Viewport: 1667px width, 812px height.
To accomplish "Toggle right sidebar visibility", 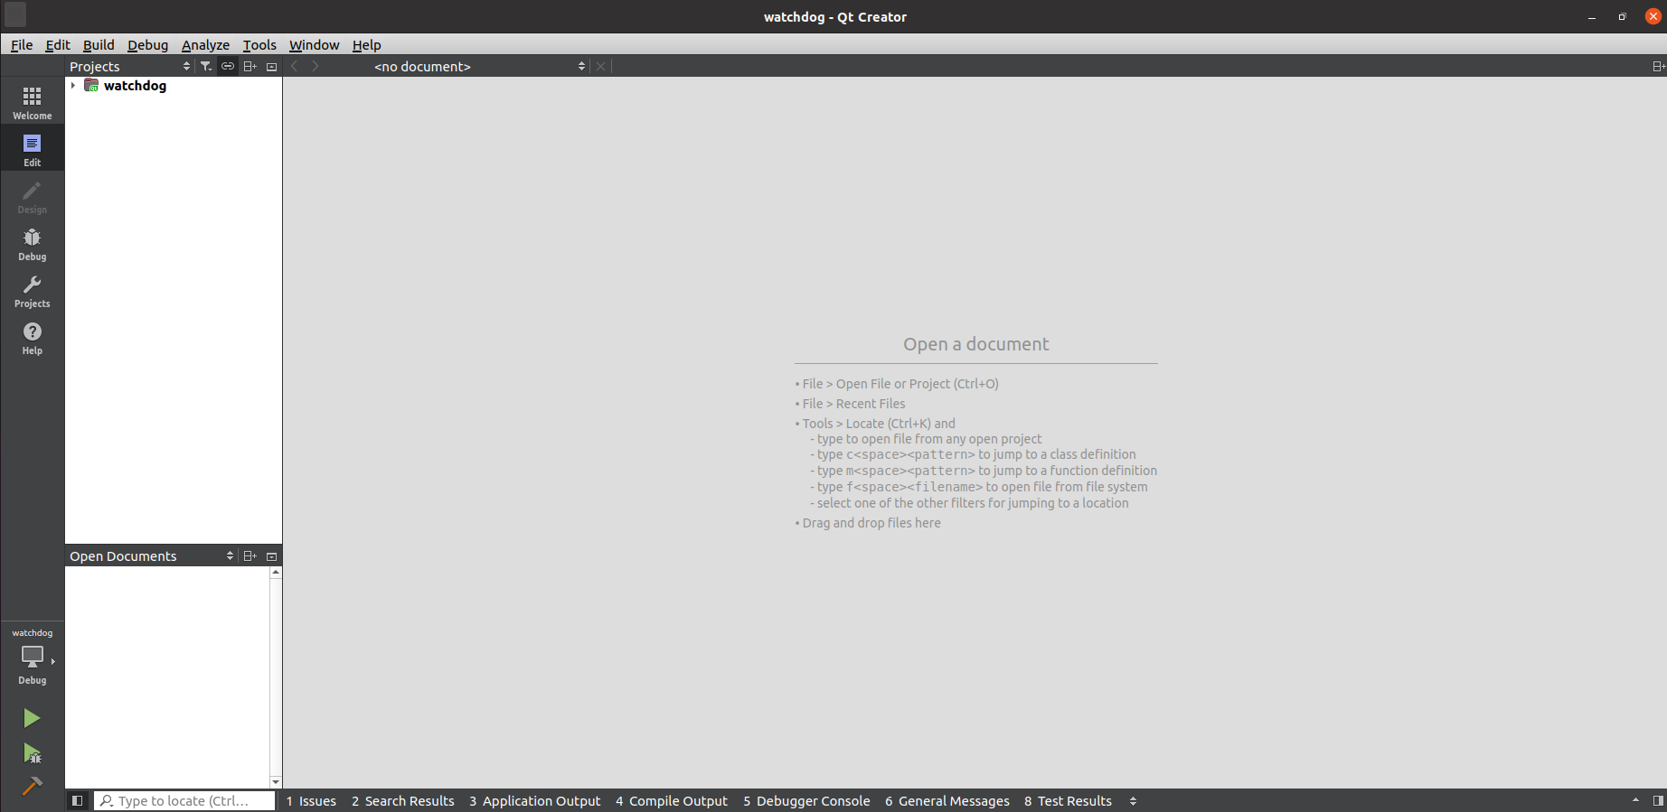I will point(1657,800).
